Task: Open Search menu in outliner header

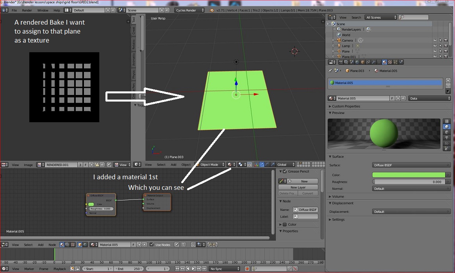Action: point(356,18)
